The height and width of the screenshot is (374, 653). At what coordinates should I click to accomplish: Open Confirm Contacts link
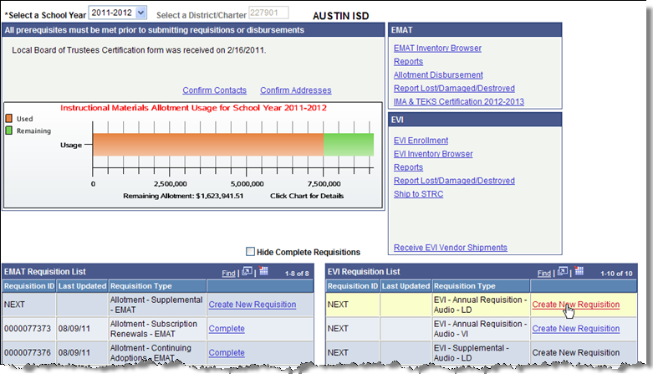coord(215,90)
